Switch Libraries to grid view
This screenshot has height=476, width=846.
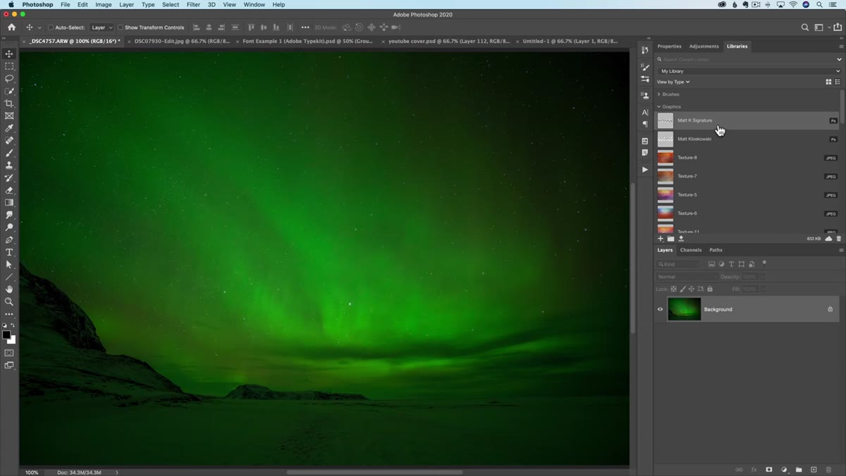(828, 82)
